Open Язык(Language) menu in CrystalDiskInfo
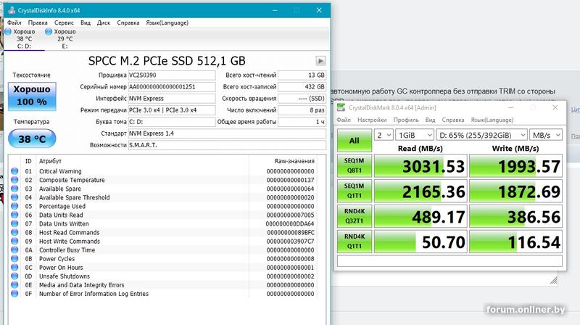Image resolution: width=580 pixels, height=325 pixels. [167, 22]
